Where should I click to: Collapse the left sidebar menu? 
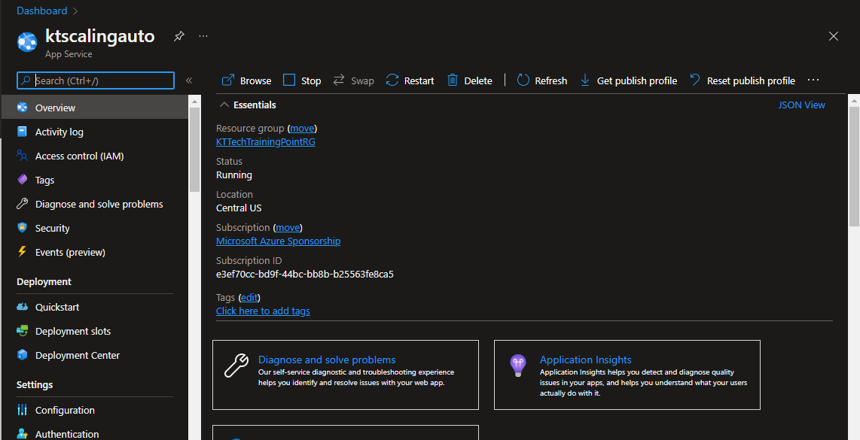[189, 80]
